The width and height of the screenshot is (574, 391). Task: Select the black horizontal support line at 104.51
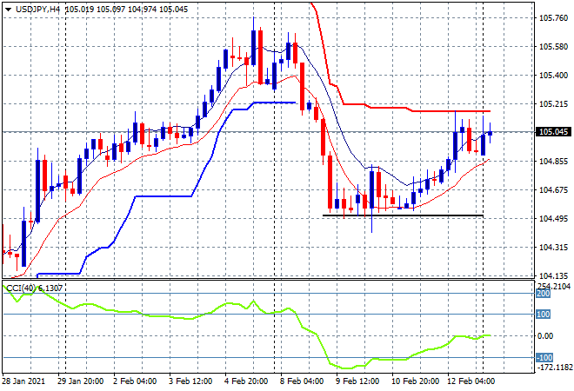(x=403, y=215)
